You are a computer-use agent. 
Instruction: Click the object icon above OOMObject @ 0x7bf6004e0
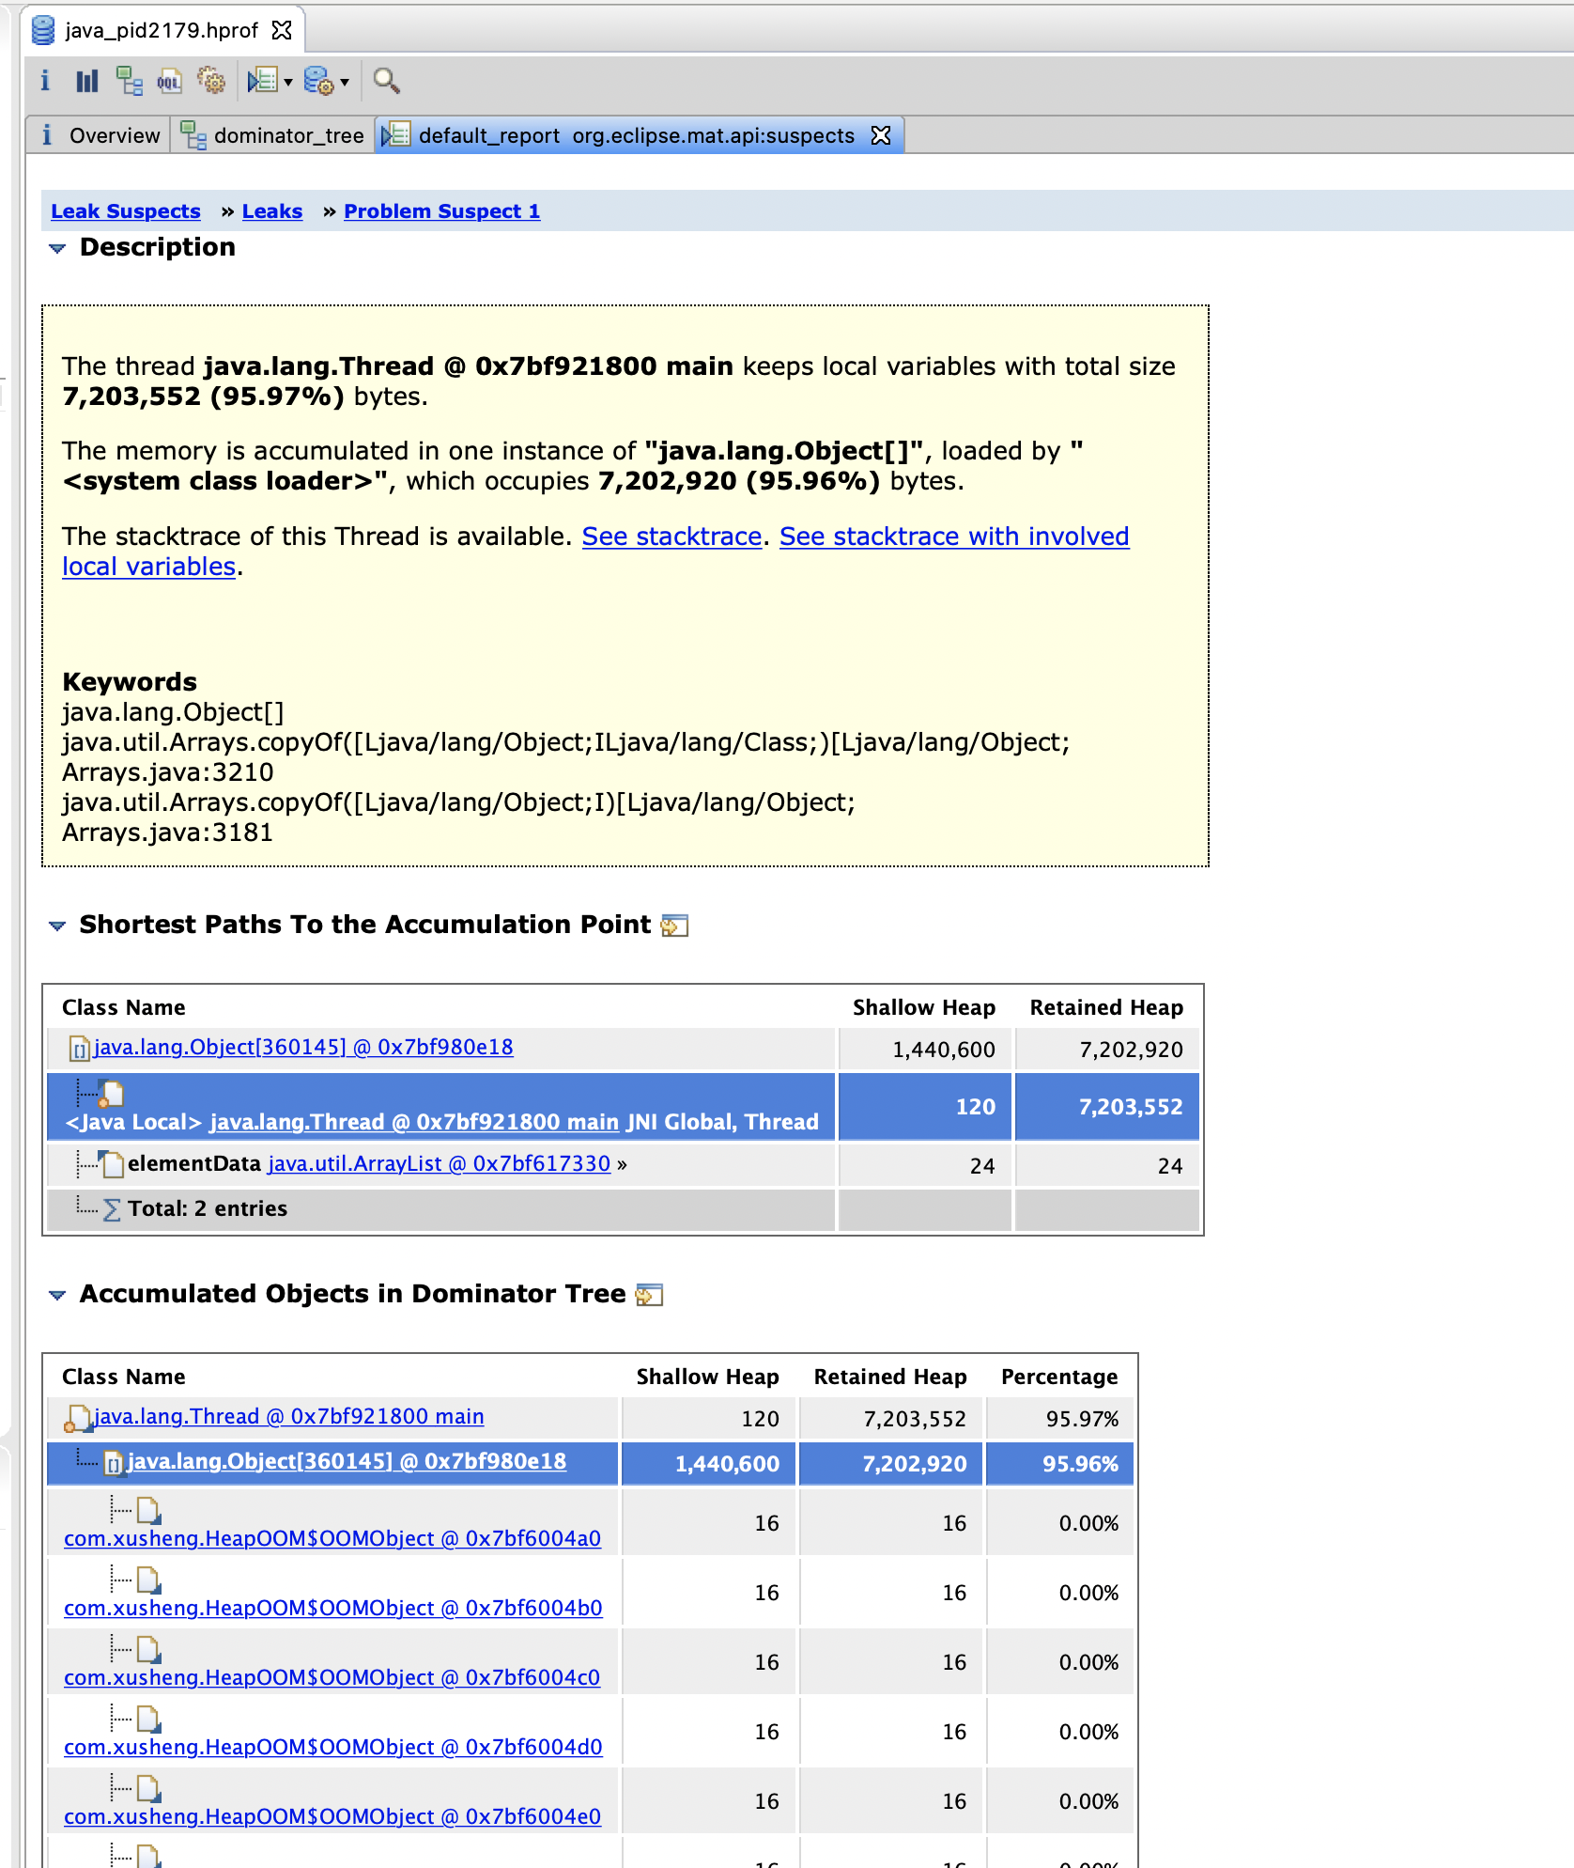click(149, 1789)
